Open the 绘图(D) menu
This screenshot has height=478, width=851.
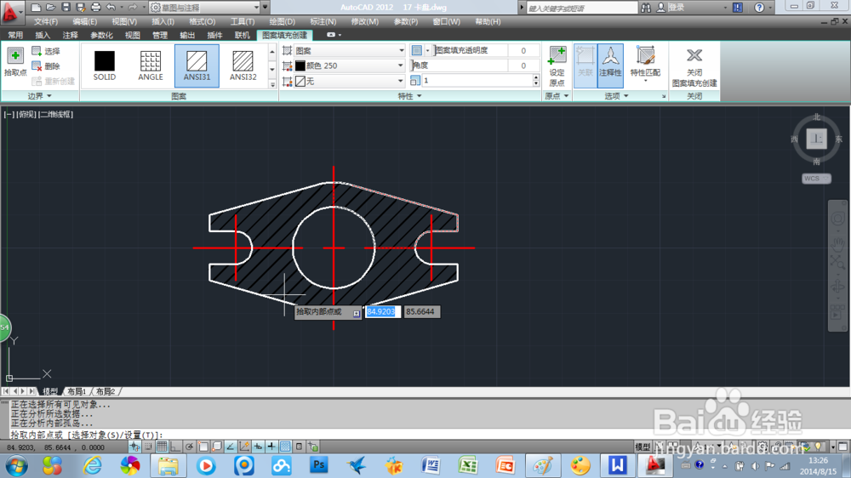click(283, 22)
